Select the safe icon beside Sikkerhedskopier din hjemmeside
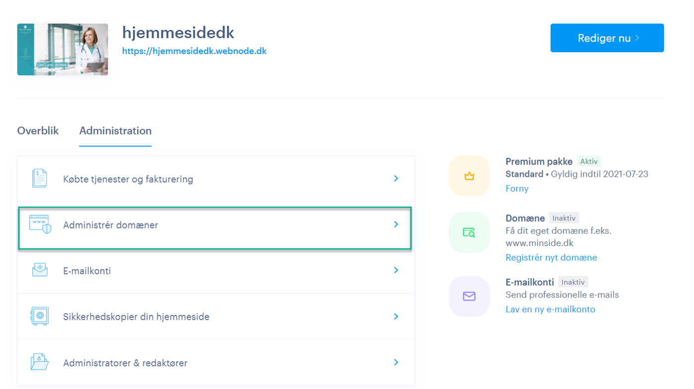The image size is (694, 389). tap(40, 316)
